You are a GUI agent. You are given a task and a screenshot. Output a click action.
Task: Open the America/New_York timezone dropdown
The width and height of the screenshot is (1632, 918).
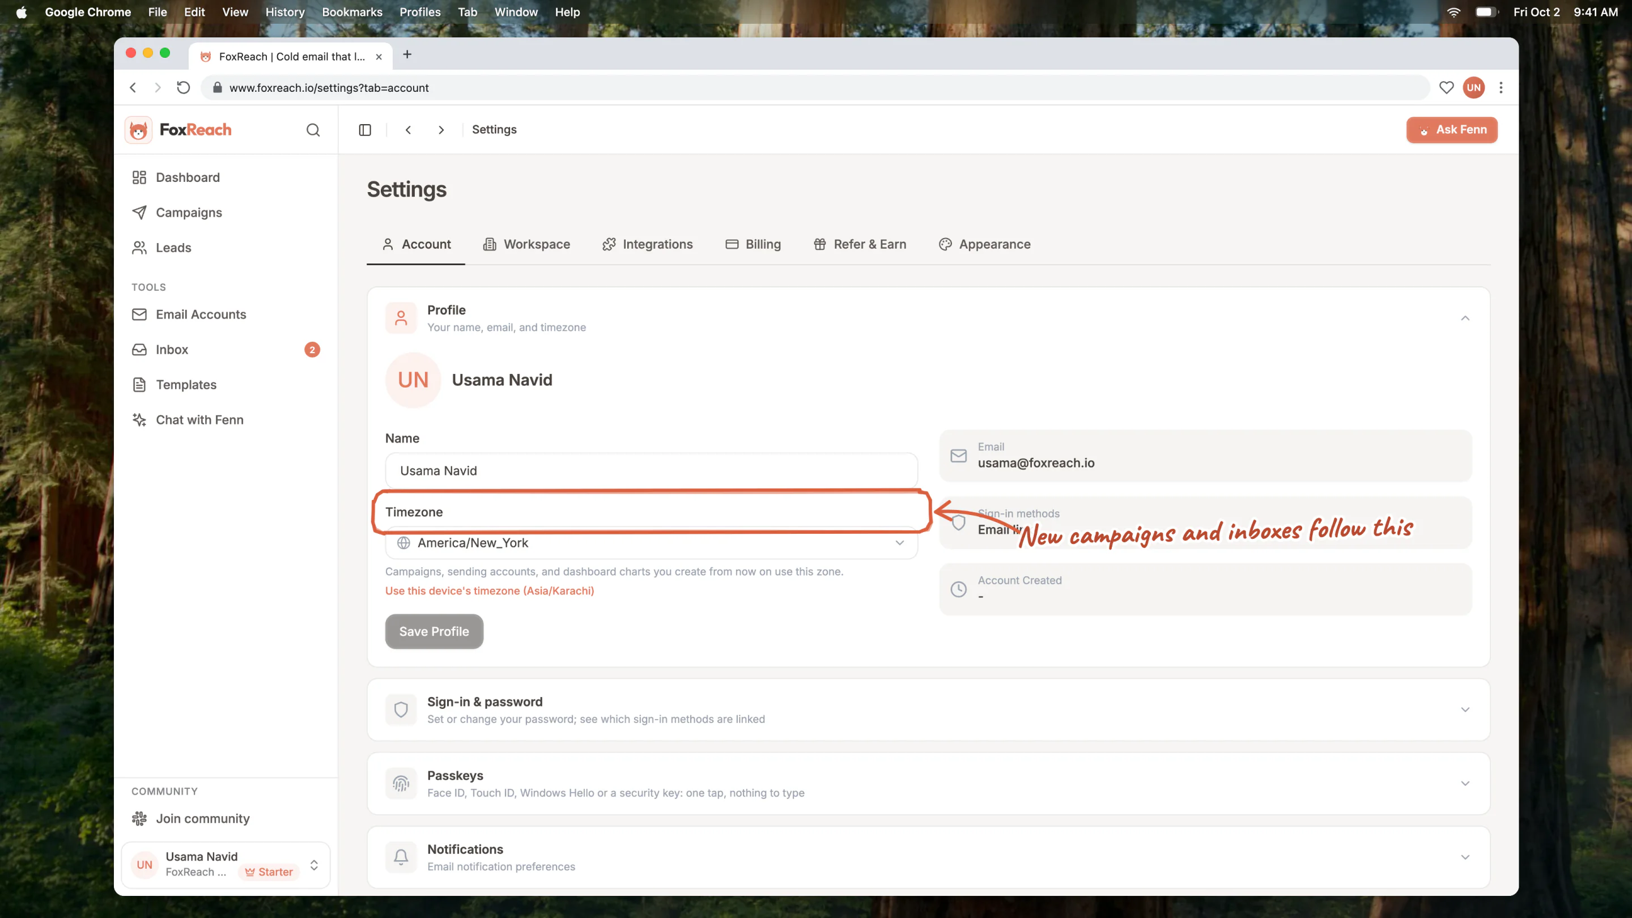click(x=651, y=543)
